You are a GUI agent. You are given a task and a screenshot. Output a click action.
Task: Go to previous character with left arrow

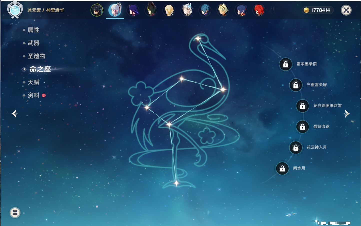pos(14,114)
